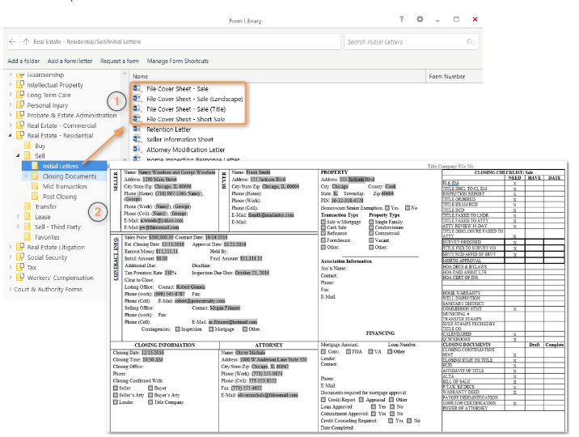The width and height of the screenshot is (579, 437).
Task: Click Social Security folder icon
Action: click(x=21, y=257)
